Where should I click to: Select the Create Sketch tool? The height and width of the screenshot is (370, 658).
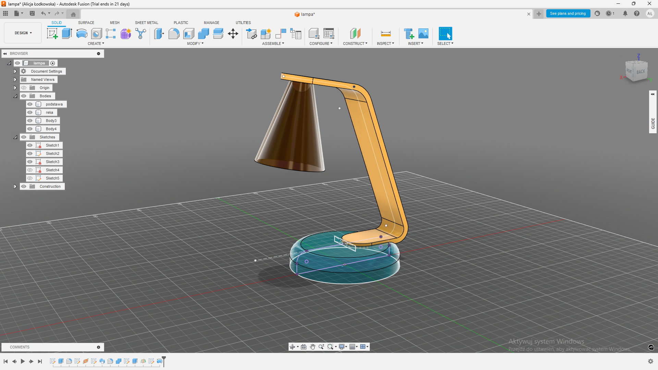52,34
